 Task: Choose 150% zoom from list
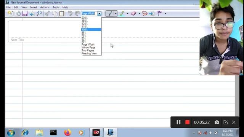pos(91,21)
